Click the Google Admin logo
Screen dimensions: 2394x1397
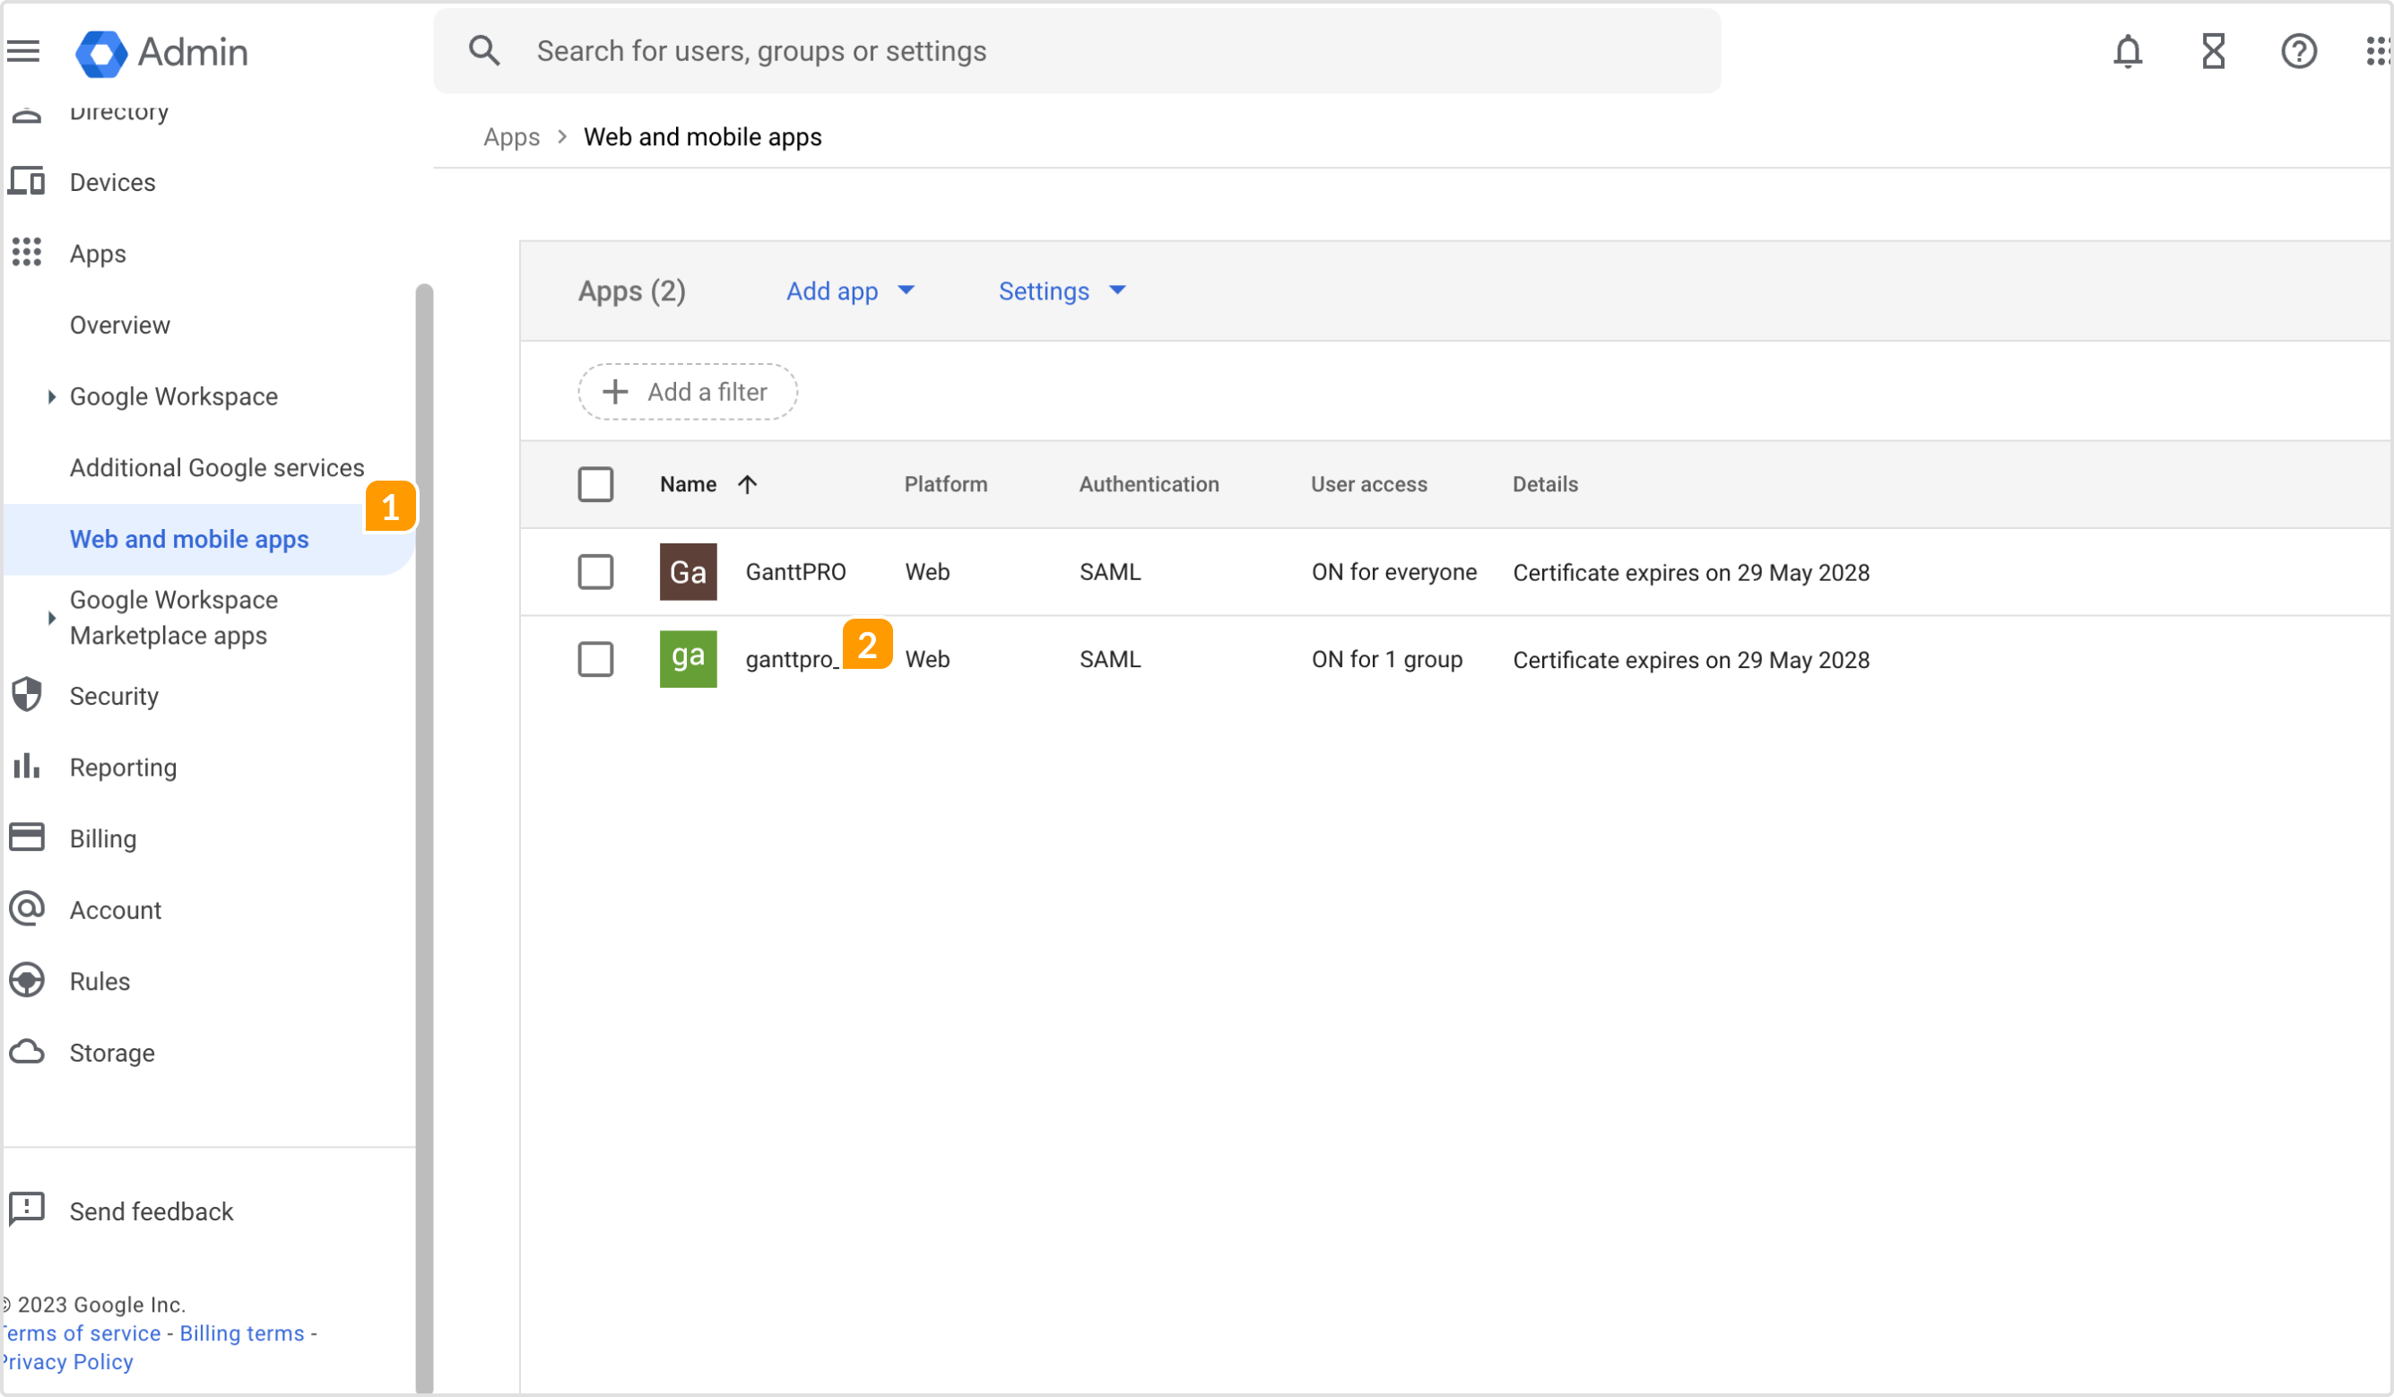tap(161, 52)
